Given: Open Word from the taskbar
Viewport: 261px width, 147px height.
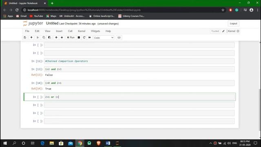Looking at the screenshot, I should tap(108, 143).
